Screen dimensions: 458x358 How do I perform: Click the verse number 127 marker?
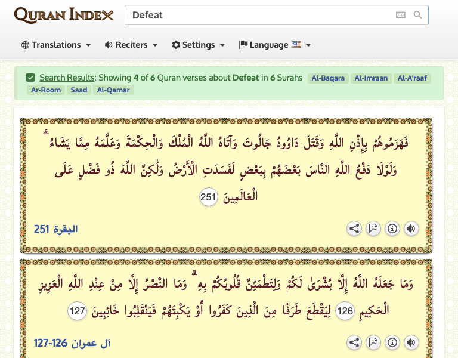(x=77, y=311)
